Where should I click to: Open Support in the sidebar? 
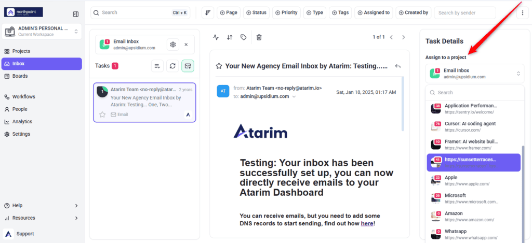coord(42,234)
